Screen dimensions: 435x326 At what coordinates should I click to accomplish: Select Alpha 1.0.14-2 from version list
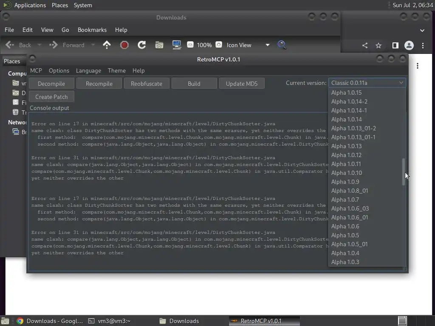point(366,101)
